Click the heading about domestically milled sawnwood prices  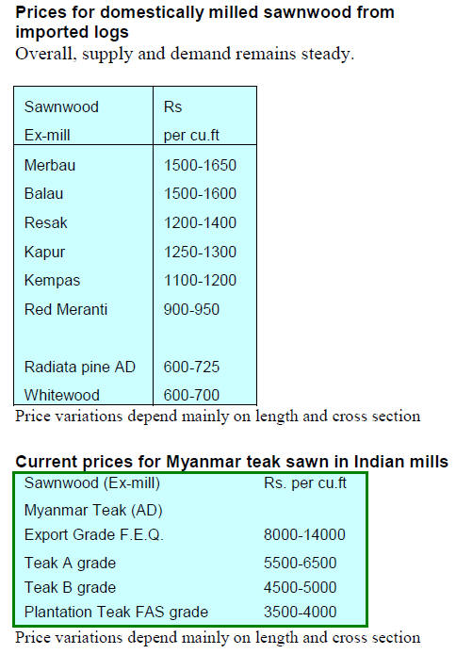(x=204, y=22)
